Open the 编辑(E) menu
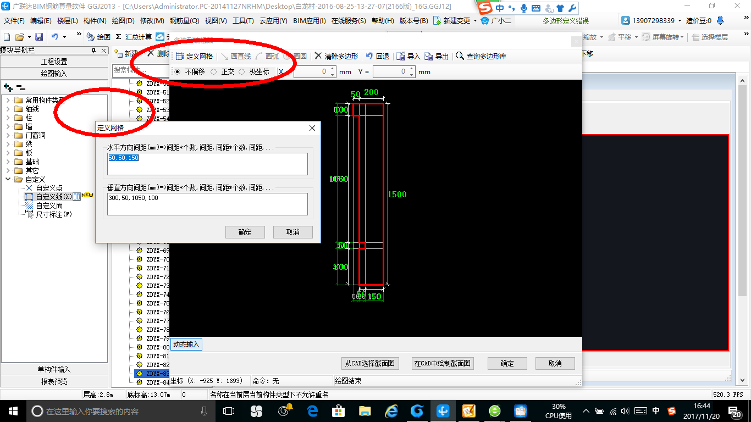 [41, 21]
